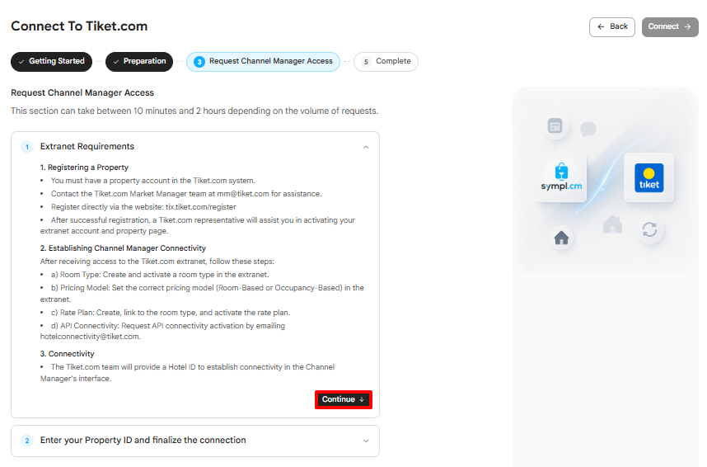The image size is (707, 467).
Task: Click the faded house icon
Action: click(612, 224)
